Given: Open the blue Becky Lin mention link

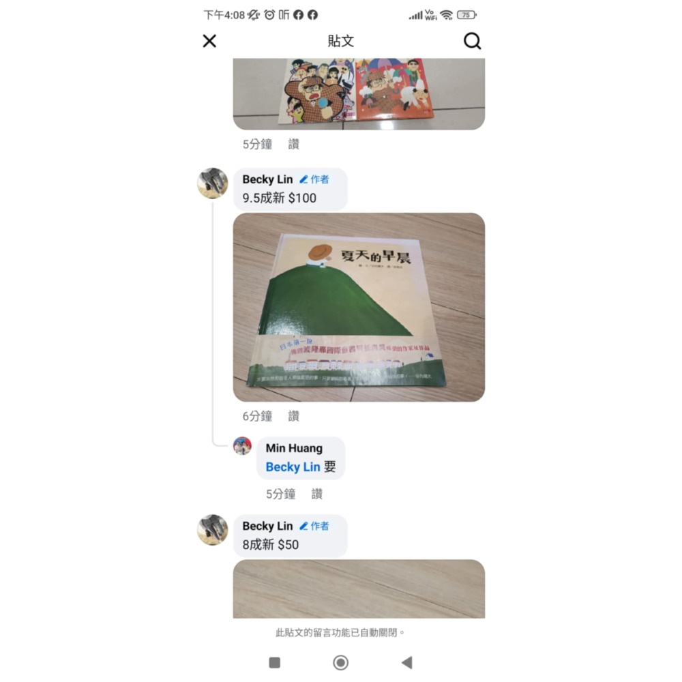Looking at the screenshot, I should point(293,467).
